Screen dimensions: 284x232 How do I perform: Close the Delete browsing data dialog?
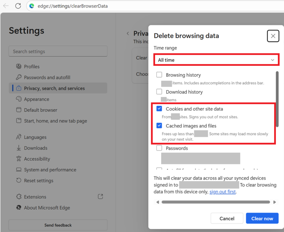point(273,36)
